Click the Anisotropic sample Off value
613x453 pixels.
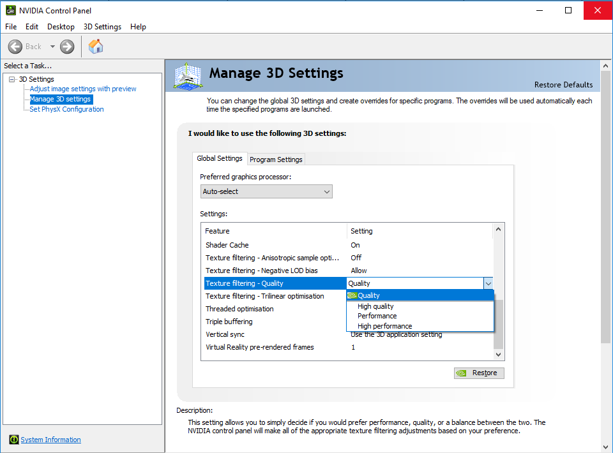356,258
